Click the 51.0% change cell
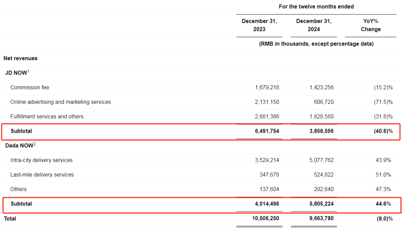Viewport: 402px width, 232px height. pyautogui.click(x=383, y=175)
